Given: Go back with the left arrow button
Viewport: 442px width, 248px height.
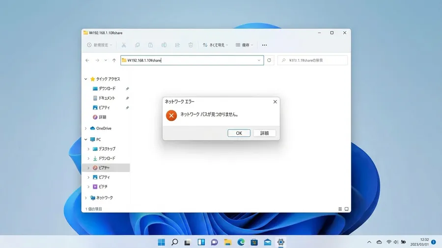Looking at the screenshot, I should [x=87, y=60].
